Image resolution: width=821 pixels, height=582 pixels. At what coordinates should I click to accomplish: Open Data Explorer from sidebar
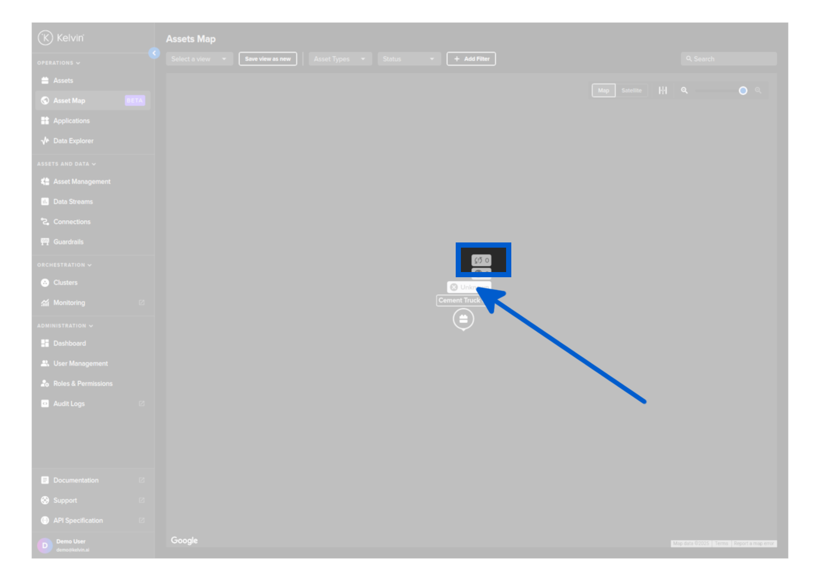[73, 141]
